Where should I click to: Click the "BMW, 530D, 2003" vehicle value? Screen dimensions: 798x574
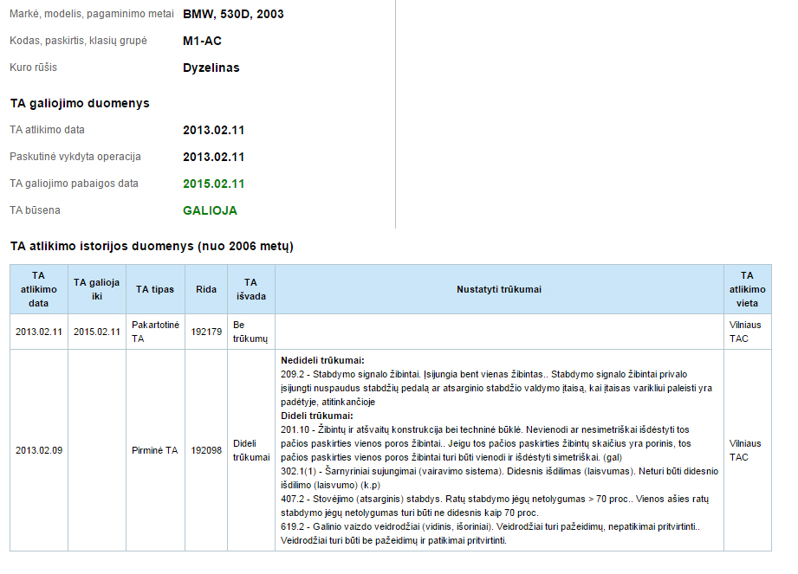point(233,14)
